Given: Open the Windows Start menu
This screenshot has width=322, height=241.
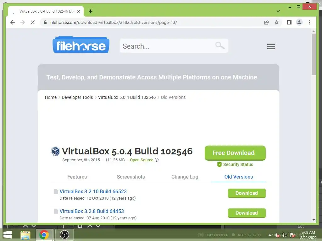Looking at the screenshot, I should click(8, 235).
